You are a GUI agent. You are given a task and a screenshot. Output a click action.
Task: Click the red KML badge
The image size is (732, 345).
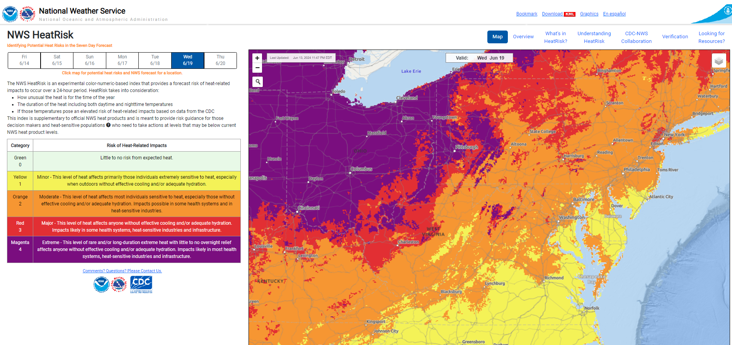pos(570,14)
